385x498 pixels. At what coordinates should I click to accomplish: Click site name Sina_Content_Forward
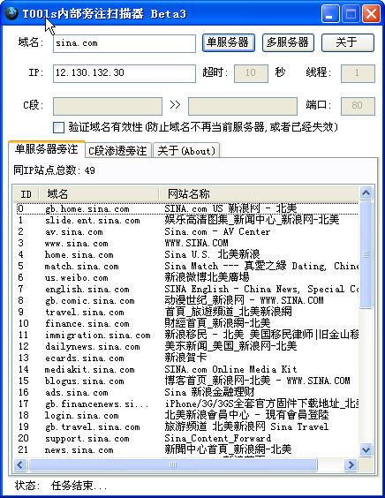tap(217, 438)
